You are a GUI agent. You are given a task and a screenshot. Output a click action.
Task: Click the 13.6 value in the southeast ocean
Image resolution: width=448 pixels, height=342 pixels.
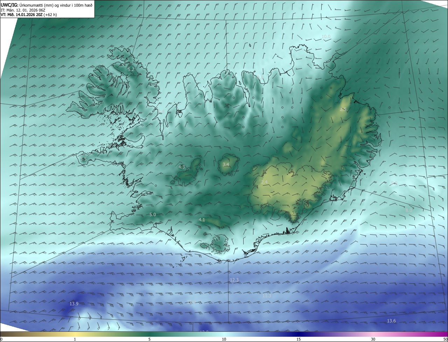[391, 321]
